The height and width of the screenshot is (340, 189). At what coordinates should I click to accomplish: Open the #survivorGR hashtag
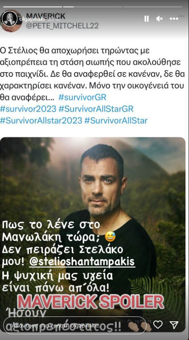pyautogui.click(x=82, y=97)
